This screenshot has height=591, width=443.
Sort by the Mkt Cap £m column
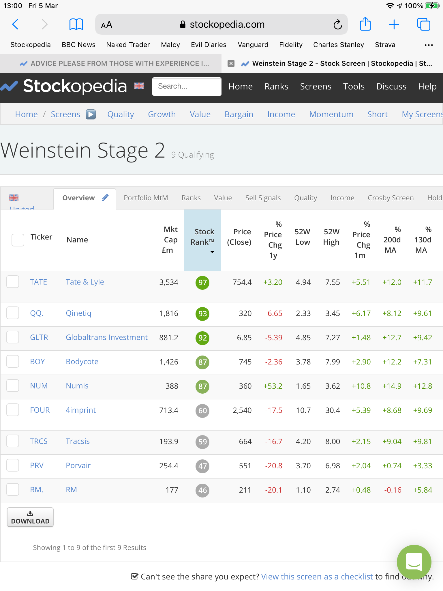coord(170,240)
